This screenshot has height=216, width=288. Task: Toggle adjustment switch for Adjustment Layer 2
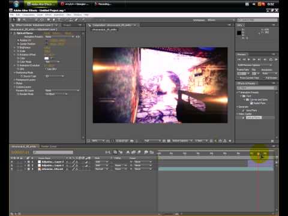click(x=86, y=162)
